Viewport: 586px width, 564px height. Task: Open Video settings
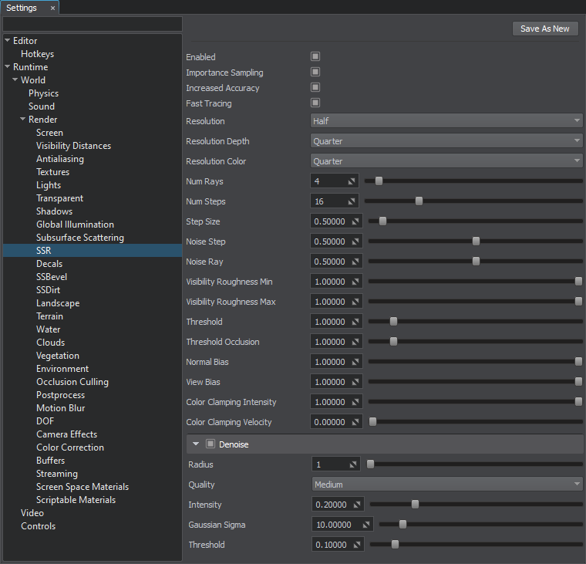pos(32,513)
